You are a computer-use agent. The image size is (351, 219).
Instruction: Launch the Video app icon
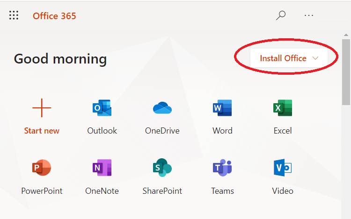point(283,168)
